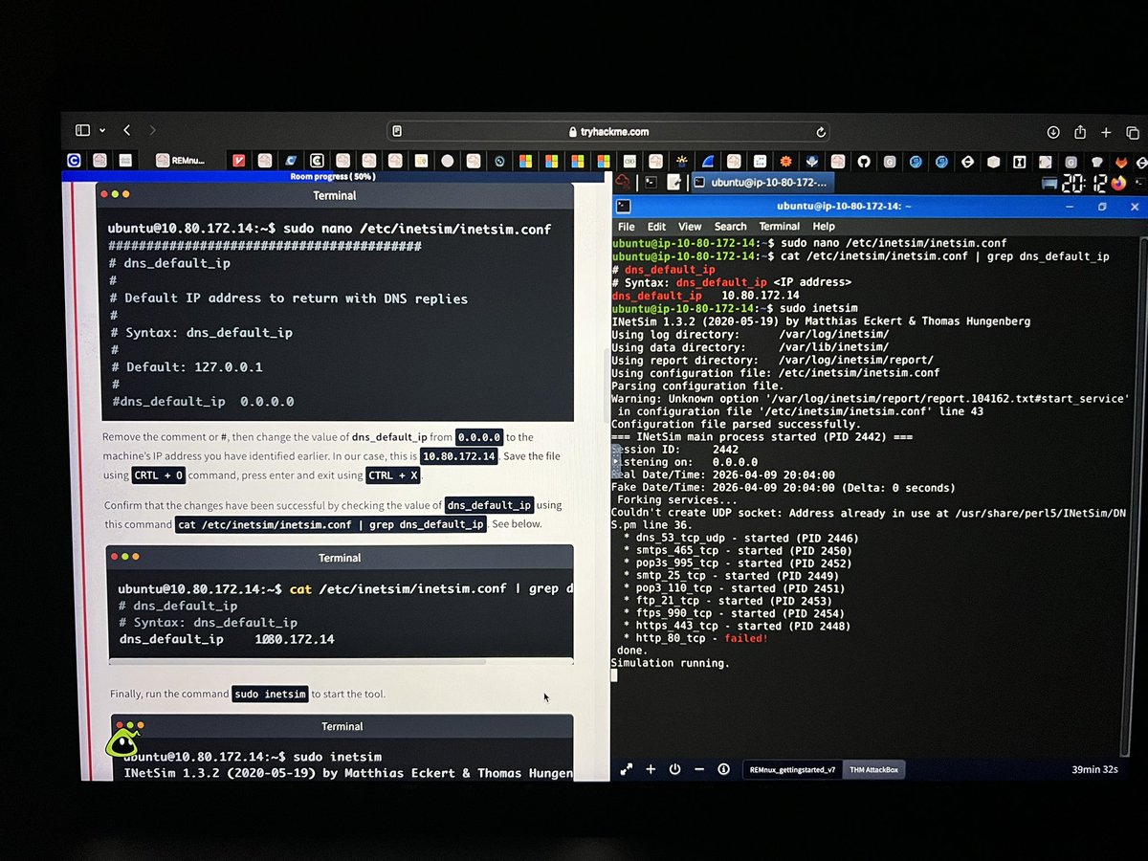Image resolution: width=1148 pixels, height=861 pixels.
Task: Expand the chevron next to the sidebar button
Action: pyautogui.click(x=102, y=129)
